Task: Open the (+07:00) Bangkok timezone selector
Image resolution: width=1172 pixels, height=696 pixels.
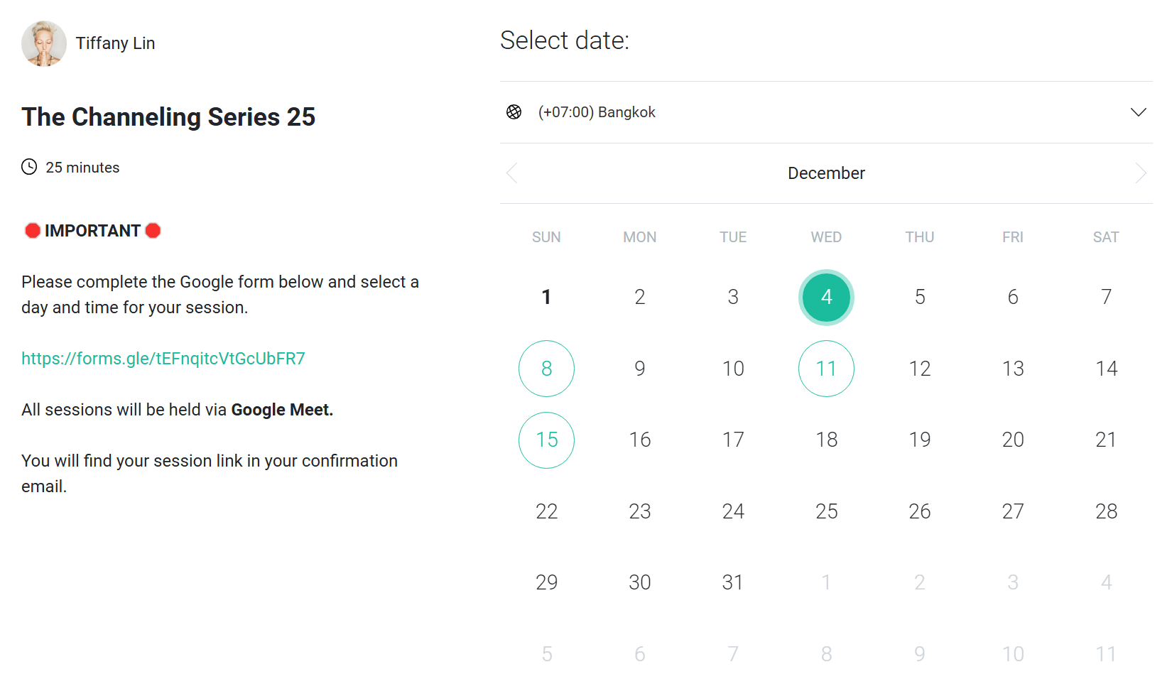Action: tap(597, 112)
